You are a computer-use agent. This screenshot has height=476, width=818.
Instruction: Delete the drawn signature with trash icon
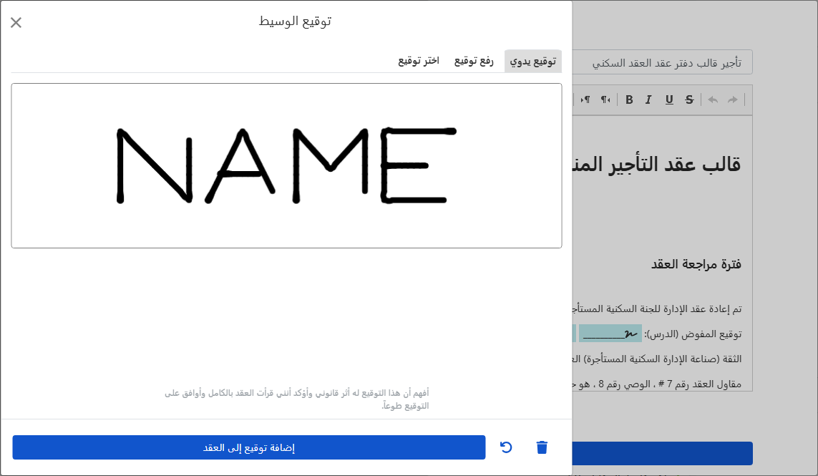click(x=542, y=447)
